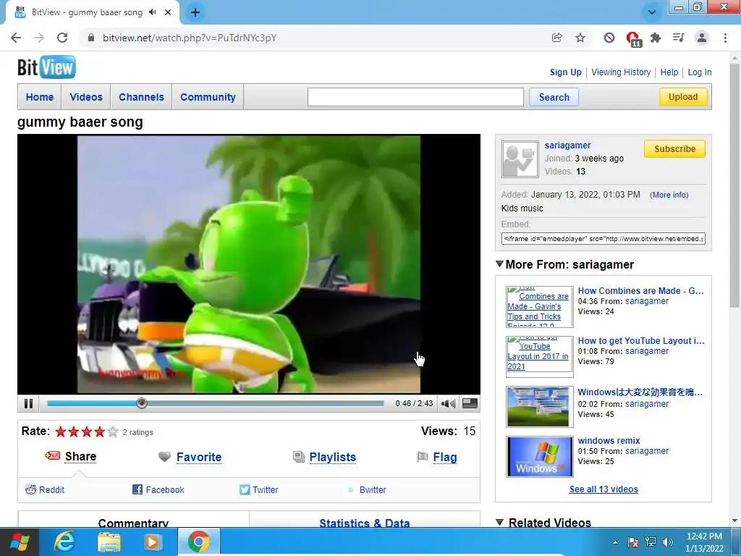Click the Facebook logo icon
The height and width of the screenshot is (556, 741).
tap(137, 490)
